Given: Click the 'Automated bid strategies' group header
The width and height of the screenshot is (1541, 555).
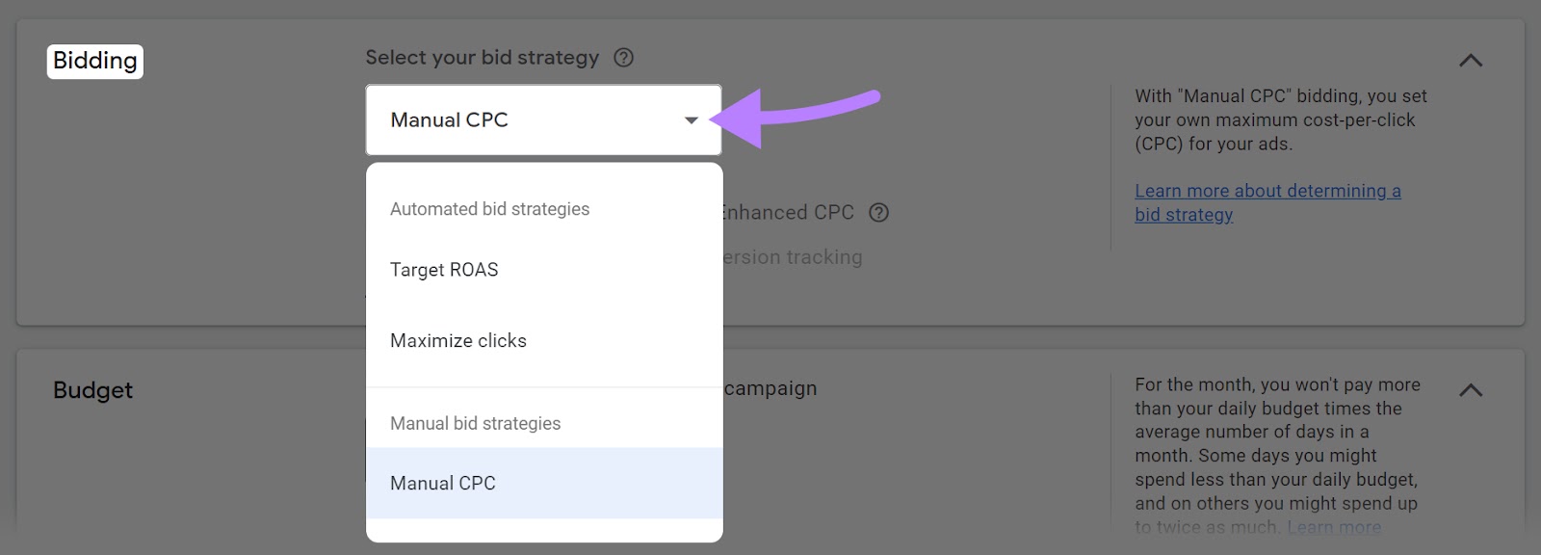Looking at the screenshot, I should [x=489, y=209].
